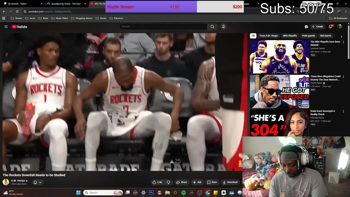Image resolution: width=350 pixels, height=197 pixels.
Task: Close the Ambish - Twitch tab
Action: (42, 4)
